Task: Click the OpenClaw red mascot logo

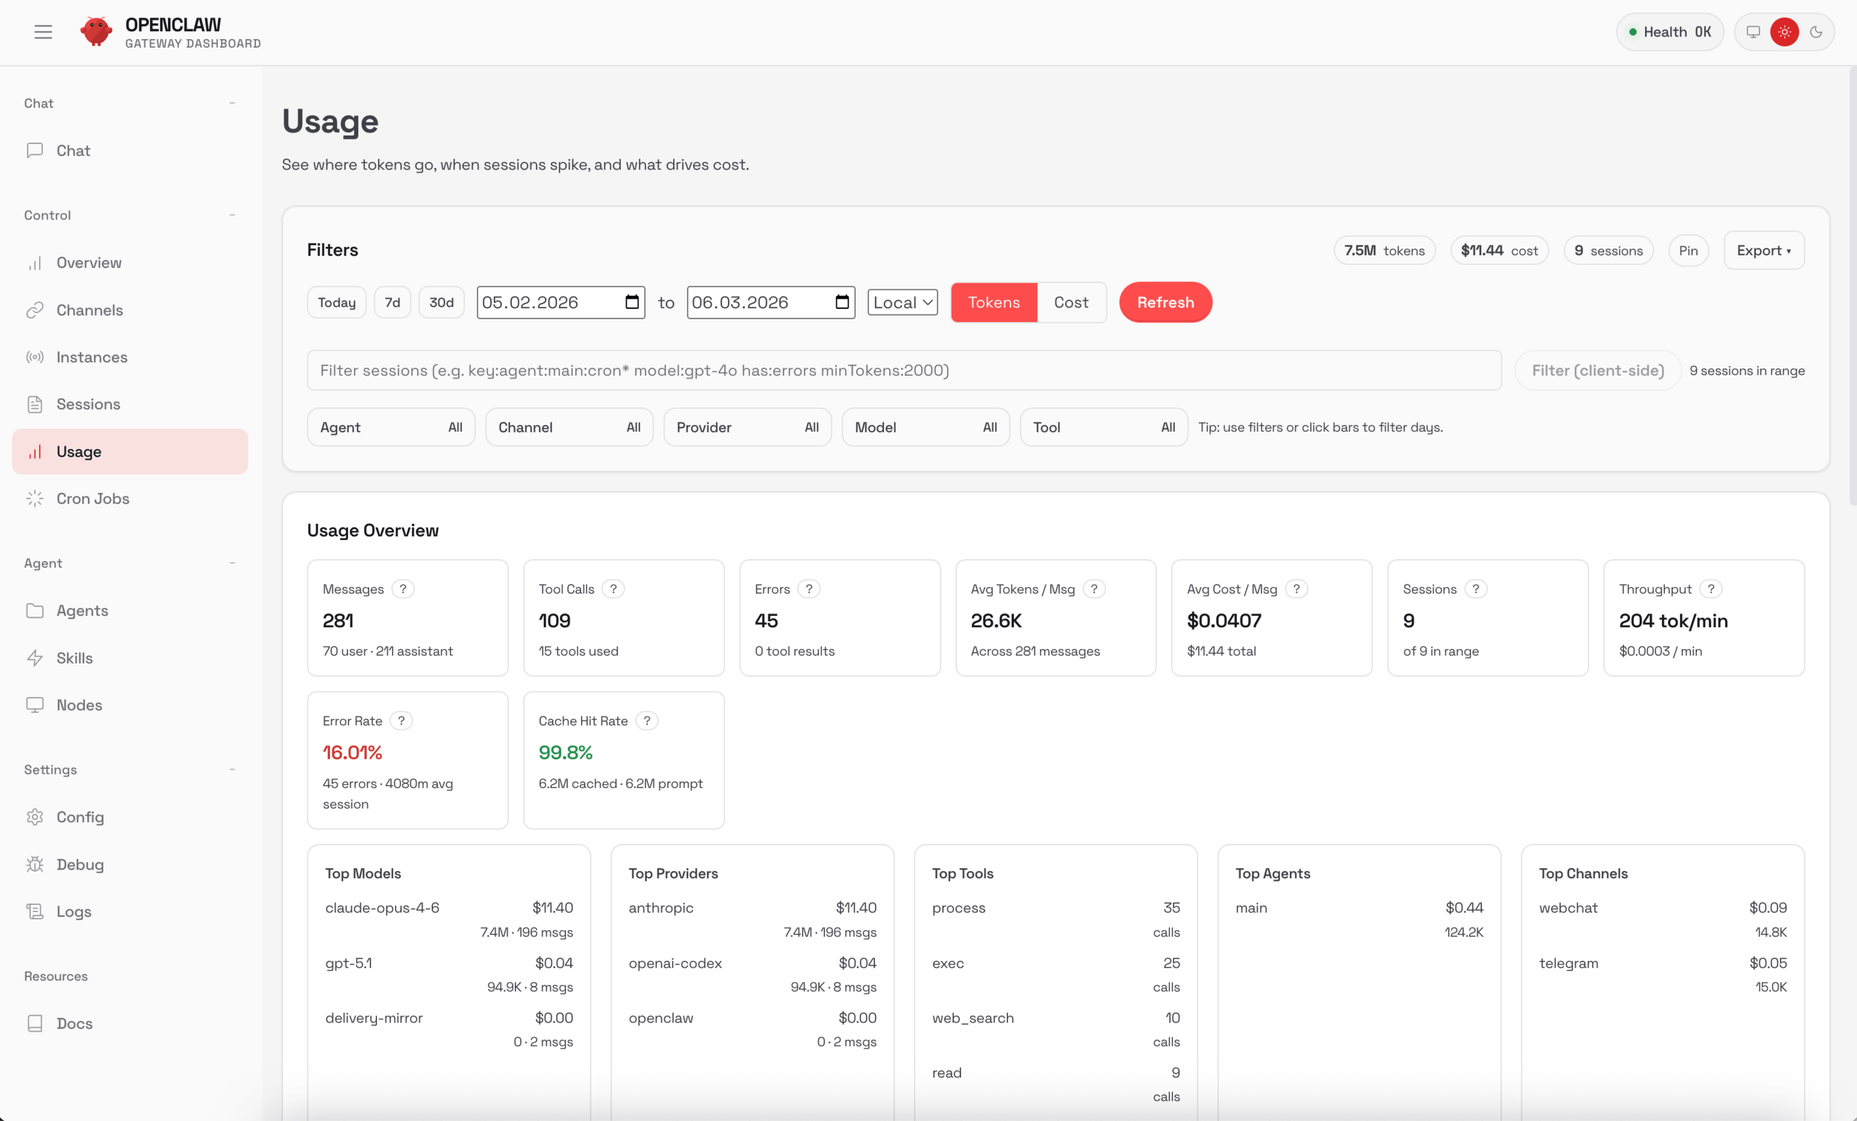Action: coord(96,32)
